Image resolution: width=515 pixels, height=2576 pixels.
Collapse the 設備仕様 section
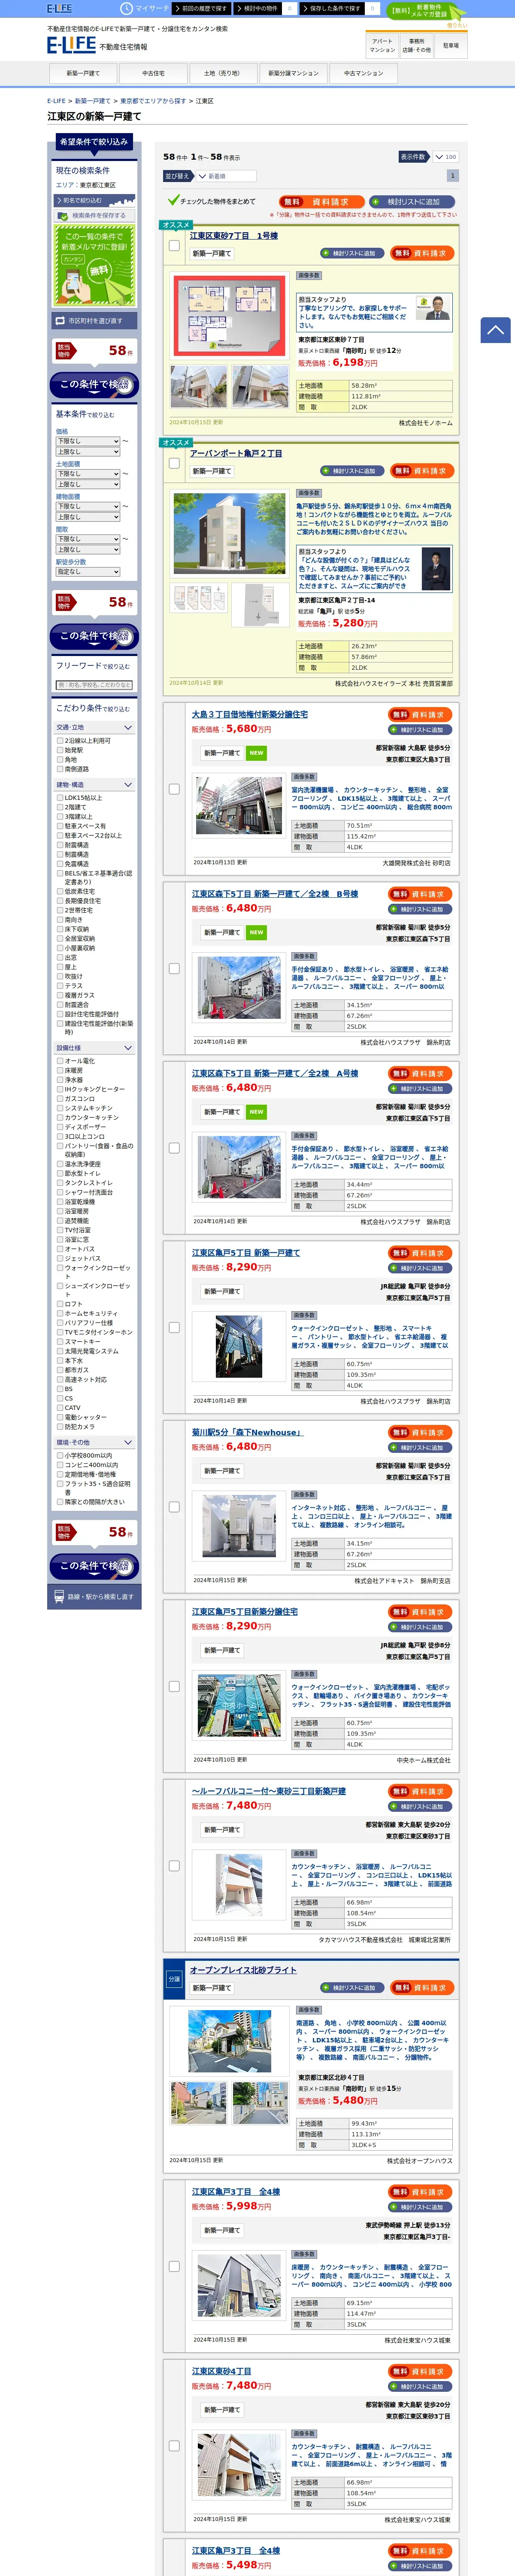94,1048
